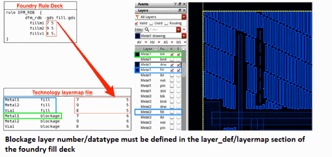Select the Metal1 net layer row
The height and width of the screenshot is (157, 332).
pos(158,80)
